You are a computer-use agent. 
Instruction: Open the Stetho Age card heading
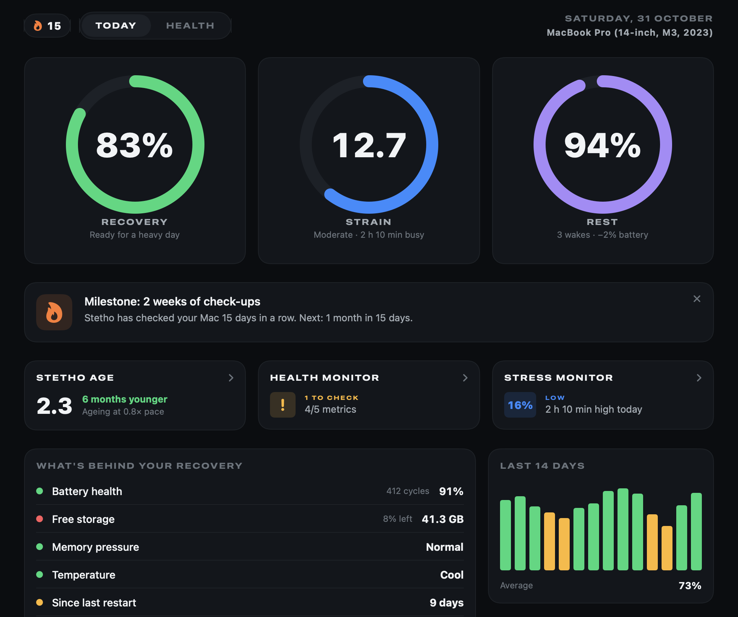pos(75,378)
